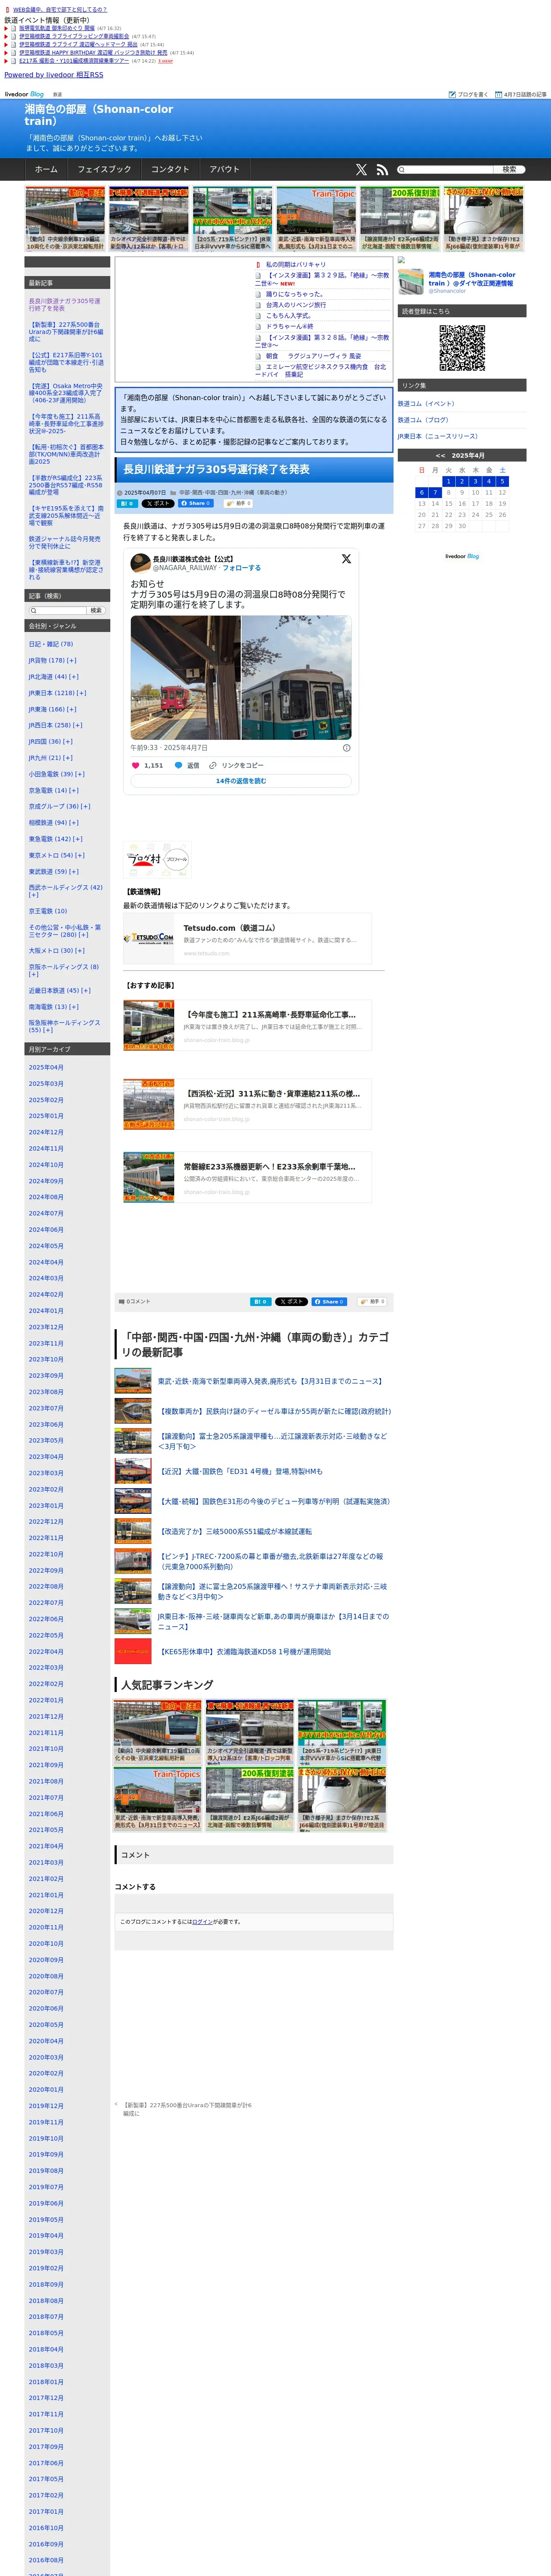Click the livedoor Blog logo at top
This screenshot has height=2576, width=551.
pos(24,94)
